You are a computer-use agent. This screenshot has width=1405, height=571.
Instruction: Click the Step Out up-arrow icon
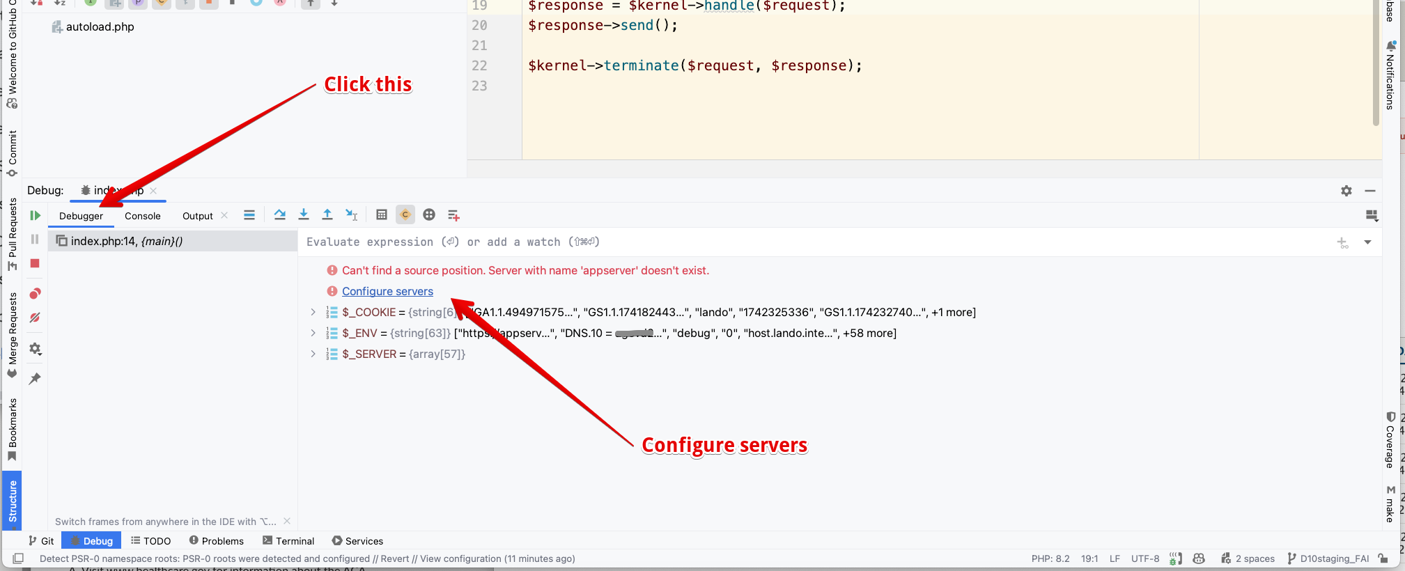tap(327, 215)
